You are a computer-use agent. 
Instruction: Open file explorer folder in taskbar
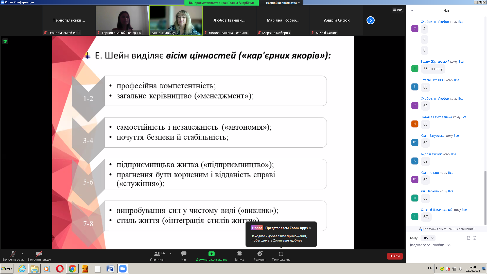pos(34,269)
